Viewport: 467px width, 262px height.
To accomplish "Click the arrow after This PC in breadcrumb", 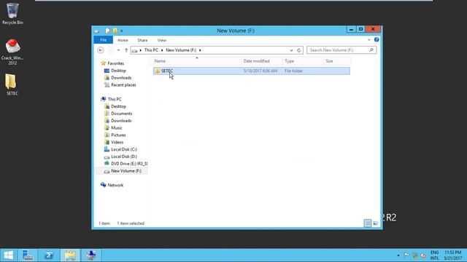I will (162, 50).
